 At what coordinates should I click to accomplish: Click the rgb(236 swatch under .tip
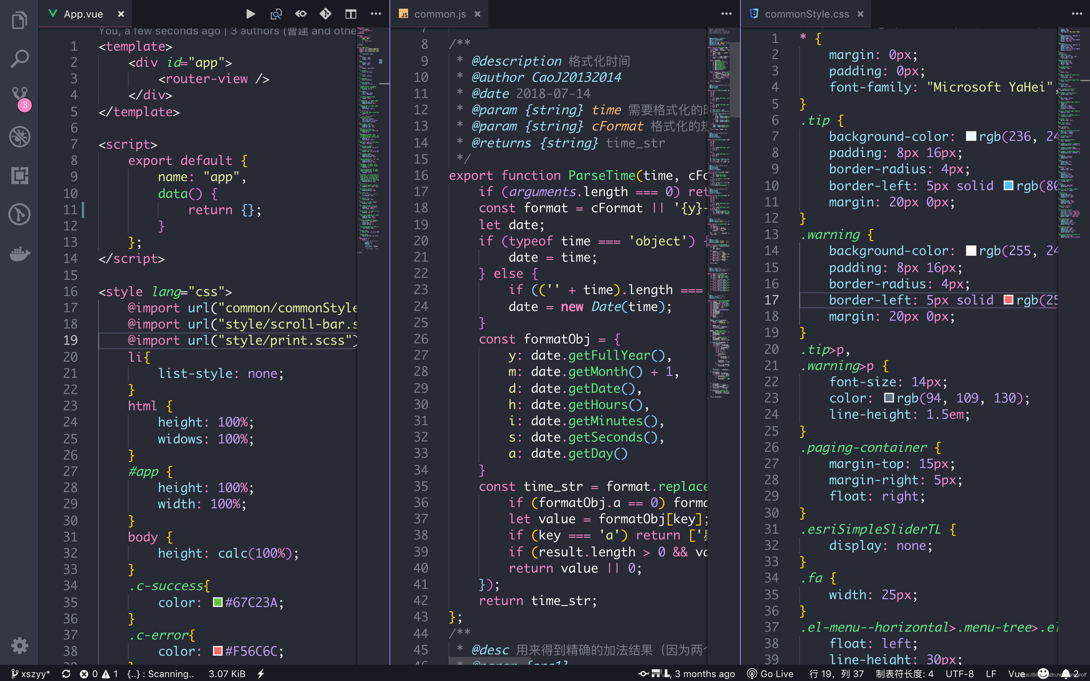click(971, 136)
